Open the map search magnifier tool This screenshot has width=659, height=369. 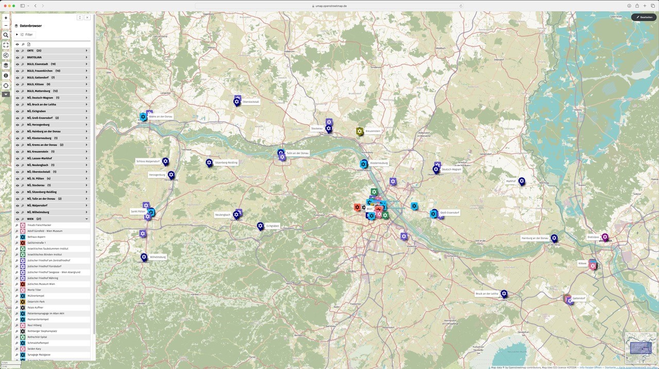point(6,35)
